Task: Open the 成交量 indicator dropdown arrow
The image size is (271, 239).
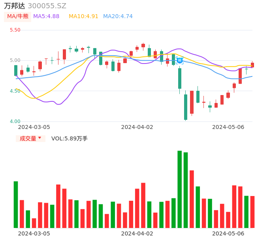Action: [x=40, y=138]
